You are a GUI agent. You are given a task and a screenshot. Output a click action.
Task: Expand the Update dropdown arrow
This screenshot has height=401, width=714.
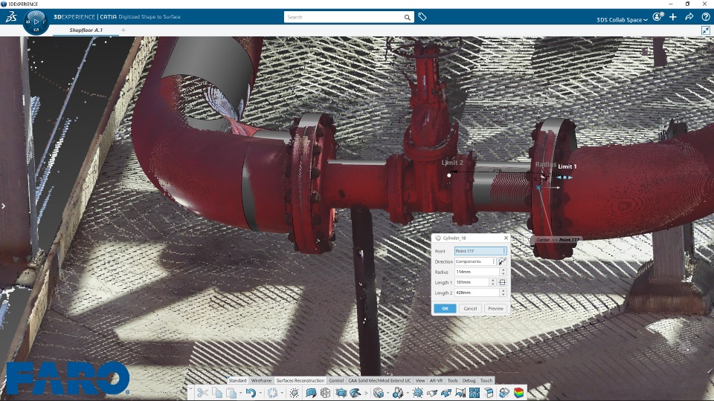(x=282, y=393)
